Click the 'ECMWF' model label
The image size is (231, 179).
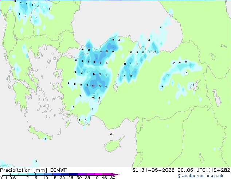click(x=59, y=170)
